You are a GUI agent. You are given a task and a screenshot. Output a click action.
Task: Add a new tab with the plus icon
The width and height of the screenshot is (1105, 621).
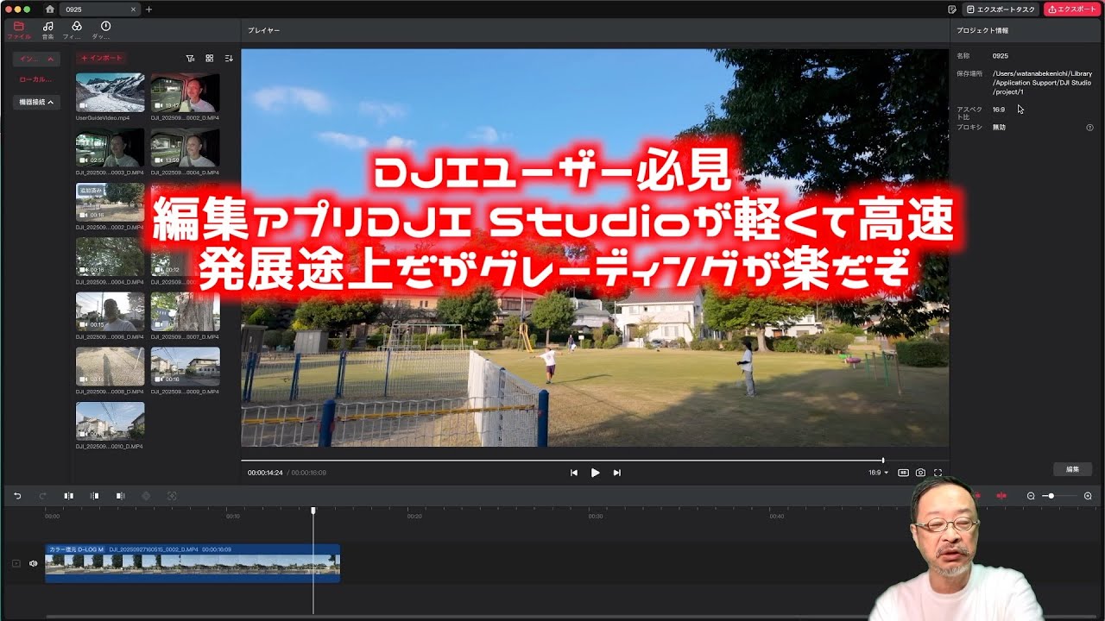coord(148,9)
